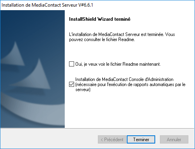The image size is (195, 149).
Task: Uncheck the Console d'Administration installation checkbox
Action: (71, 84)
